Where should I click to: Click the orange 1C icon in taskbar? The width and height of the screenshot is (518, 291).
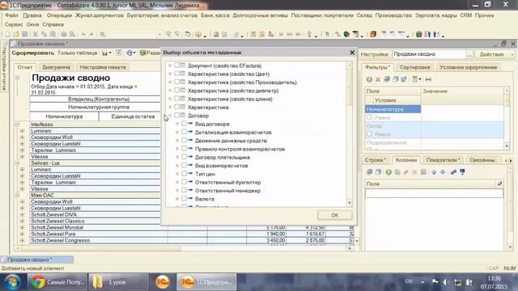pyautogui.click(x=163, y=282)
